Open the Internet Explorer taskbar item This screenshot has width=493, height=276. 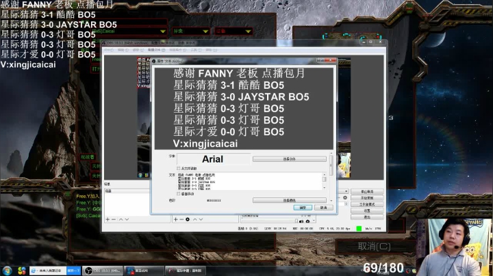coord(47,271)
